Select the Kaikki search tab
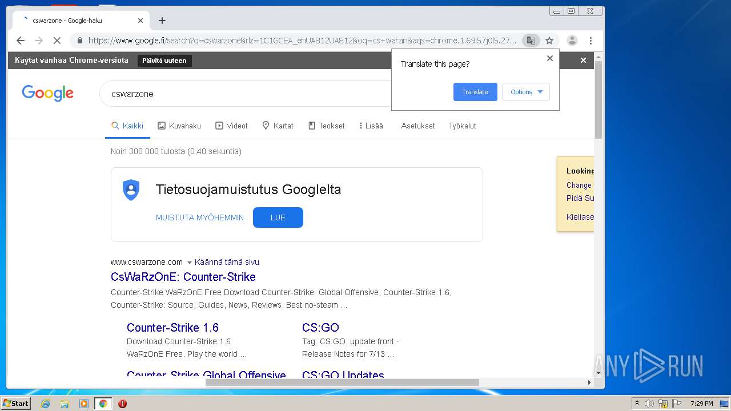 [x=127, y=126]
